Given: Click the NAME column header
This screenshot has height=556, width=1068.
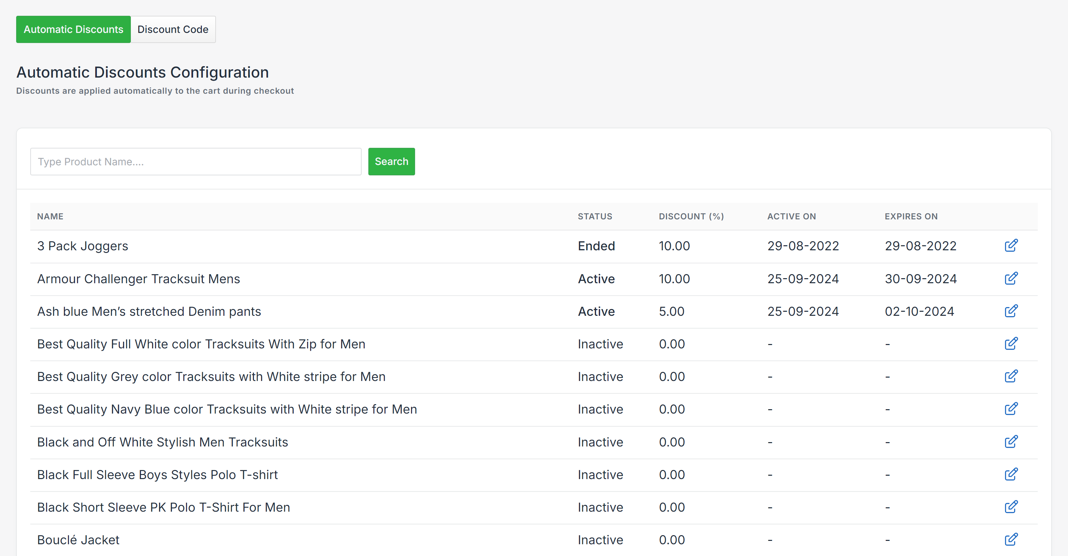Looking at the screenshot, I should [x=50, y=216].
